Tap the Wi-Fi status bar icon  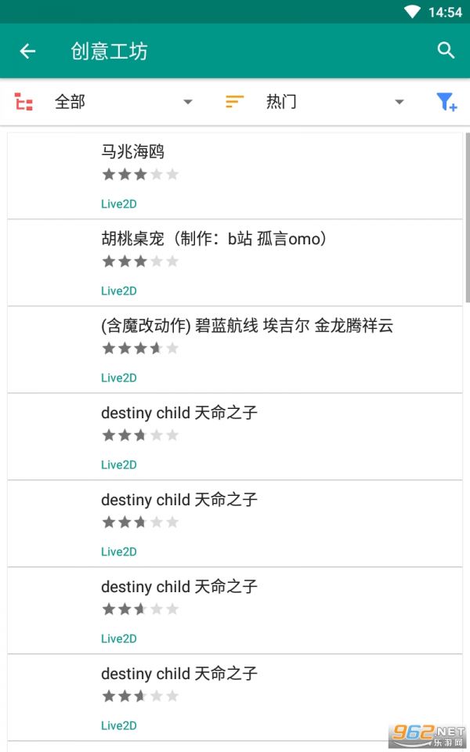coord(412,12)
